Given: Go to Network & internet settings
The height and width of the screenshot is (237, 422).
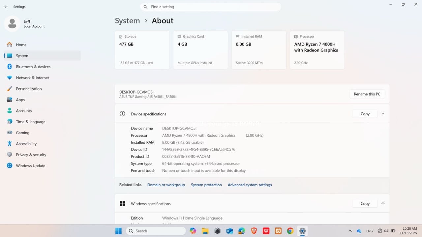Looking at the screenshot, I should click(x=42, y=78).
